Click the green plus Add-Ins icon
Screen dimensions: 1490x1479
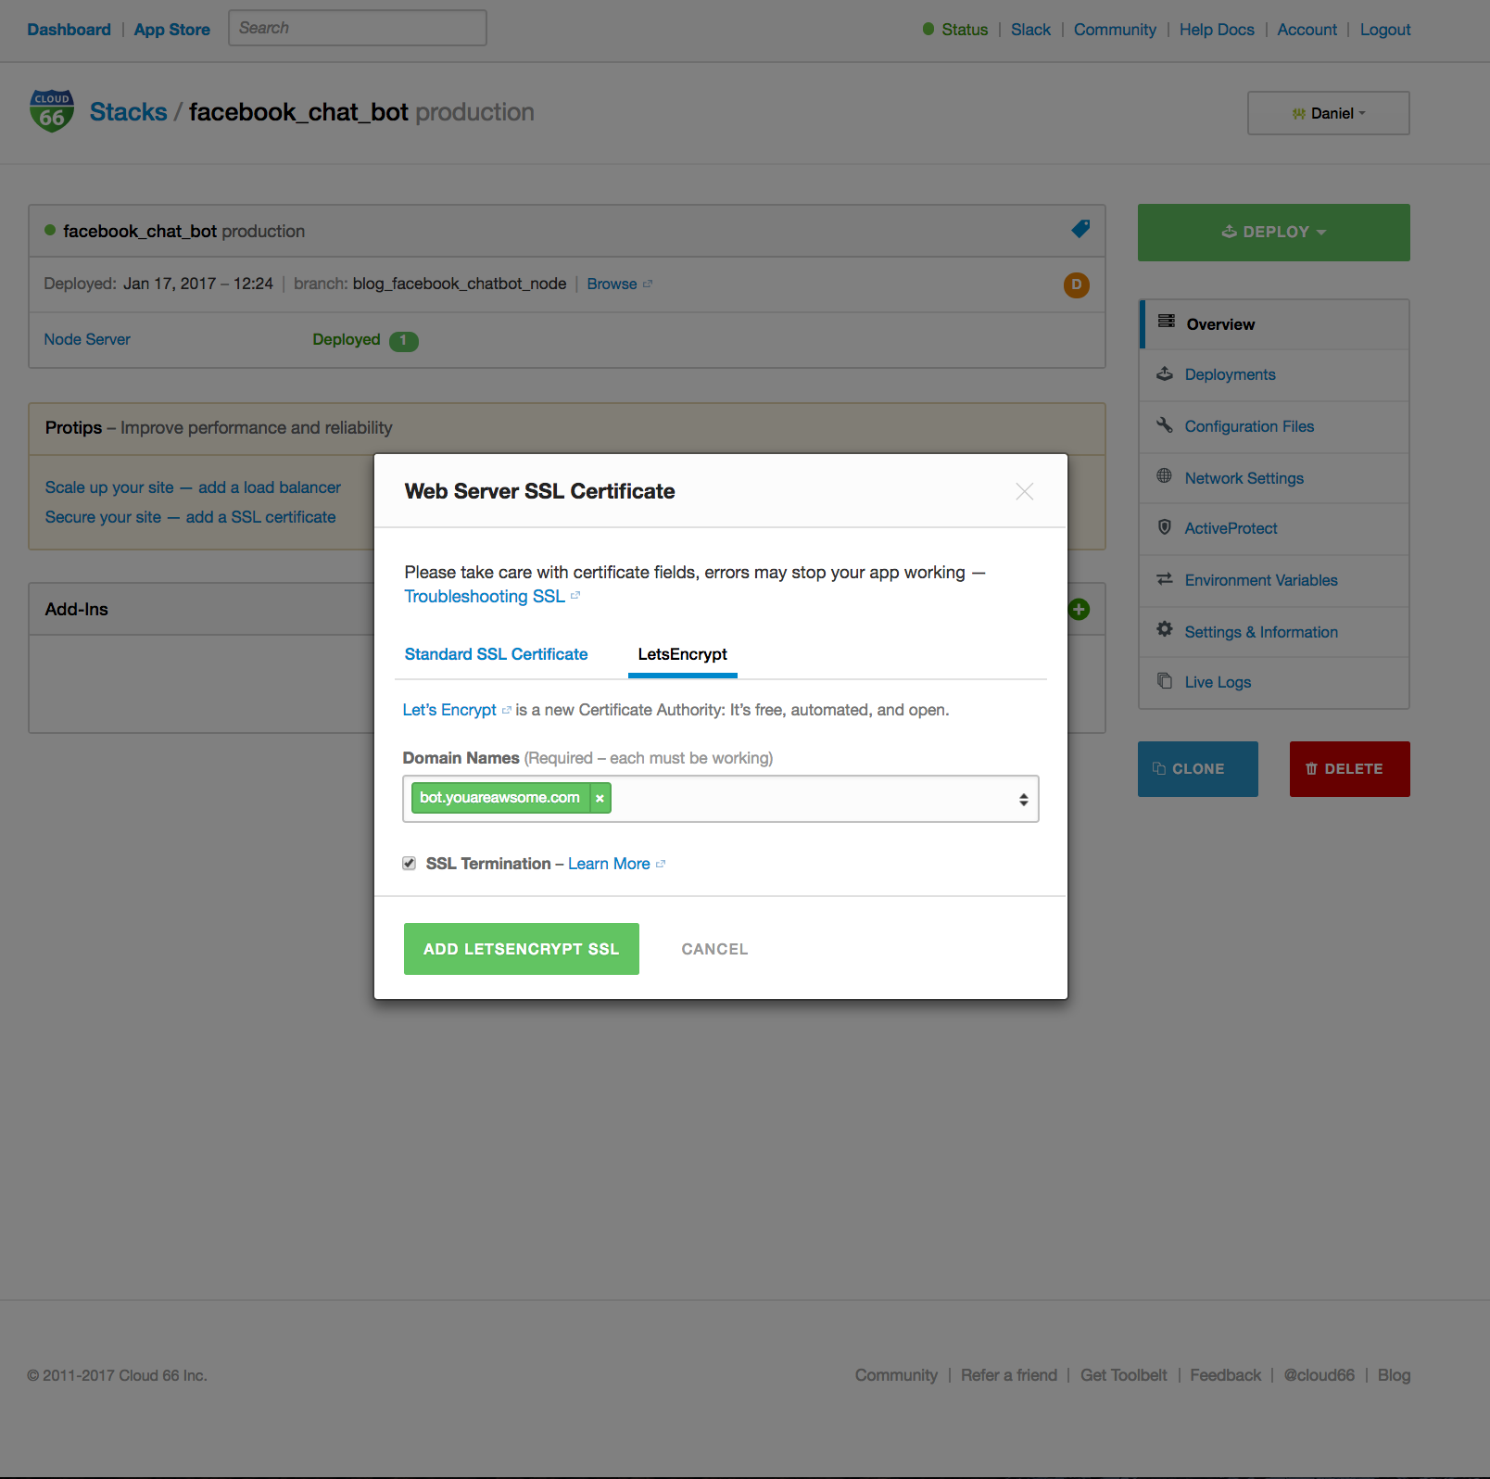pos(1079,609)
